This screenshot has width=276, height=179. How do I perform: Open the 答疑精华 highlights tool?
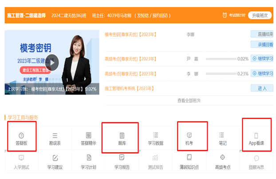coord(89,139)
